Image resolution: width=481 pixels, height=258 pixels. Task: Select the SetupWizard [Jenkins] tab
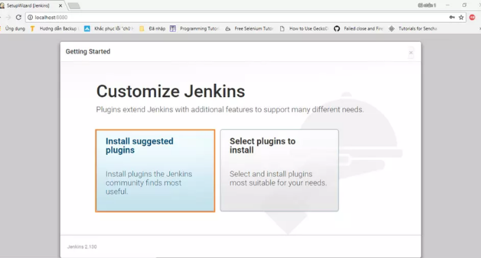(x=31, y=6)
